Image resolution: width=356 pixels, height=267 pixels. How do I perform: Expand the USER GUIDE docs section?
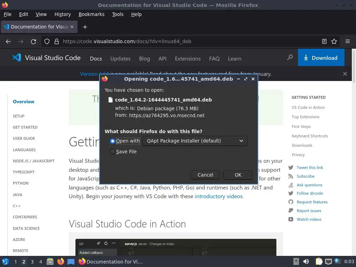[x=24, y=138]
